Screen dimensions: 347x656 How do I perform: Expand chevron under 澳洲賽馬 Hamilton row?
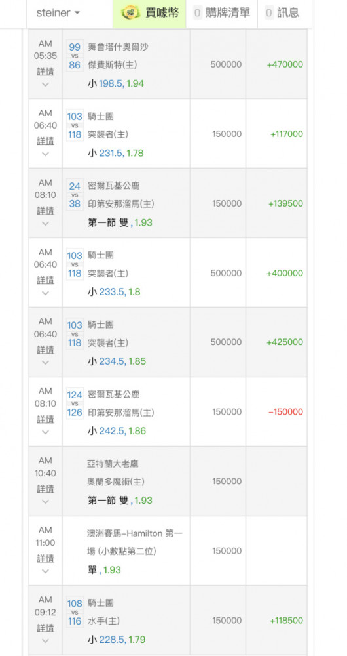click(46, 571)
